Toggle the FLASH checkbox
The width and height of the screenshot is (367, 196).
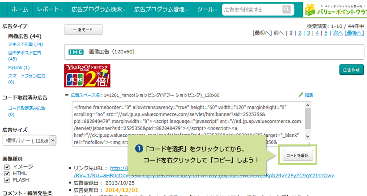pyautogui.click(x=7, y=180)
